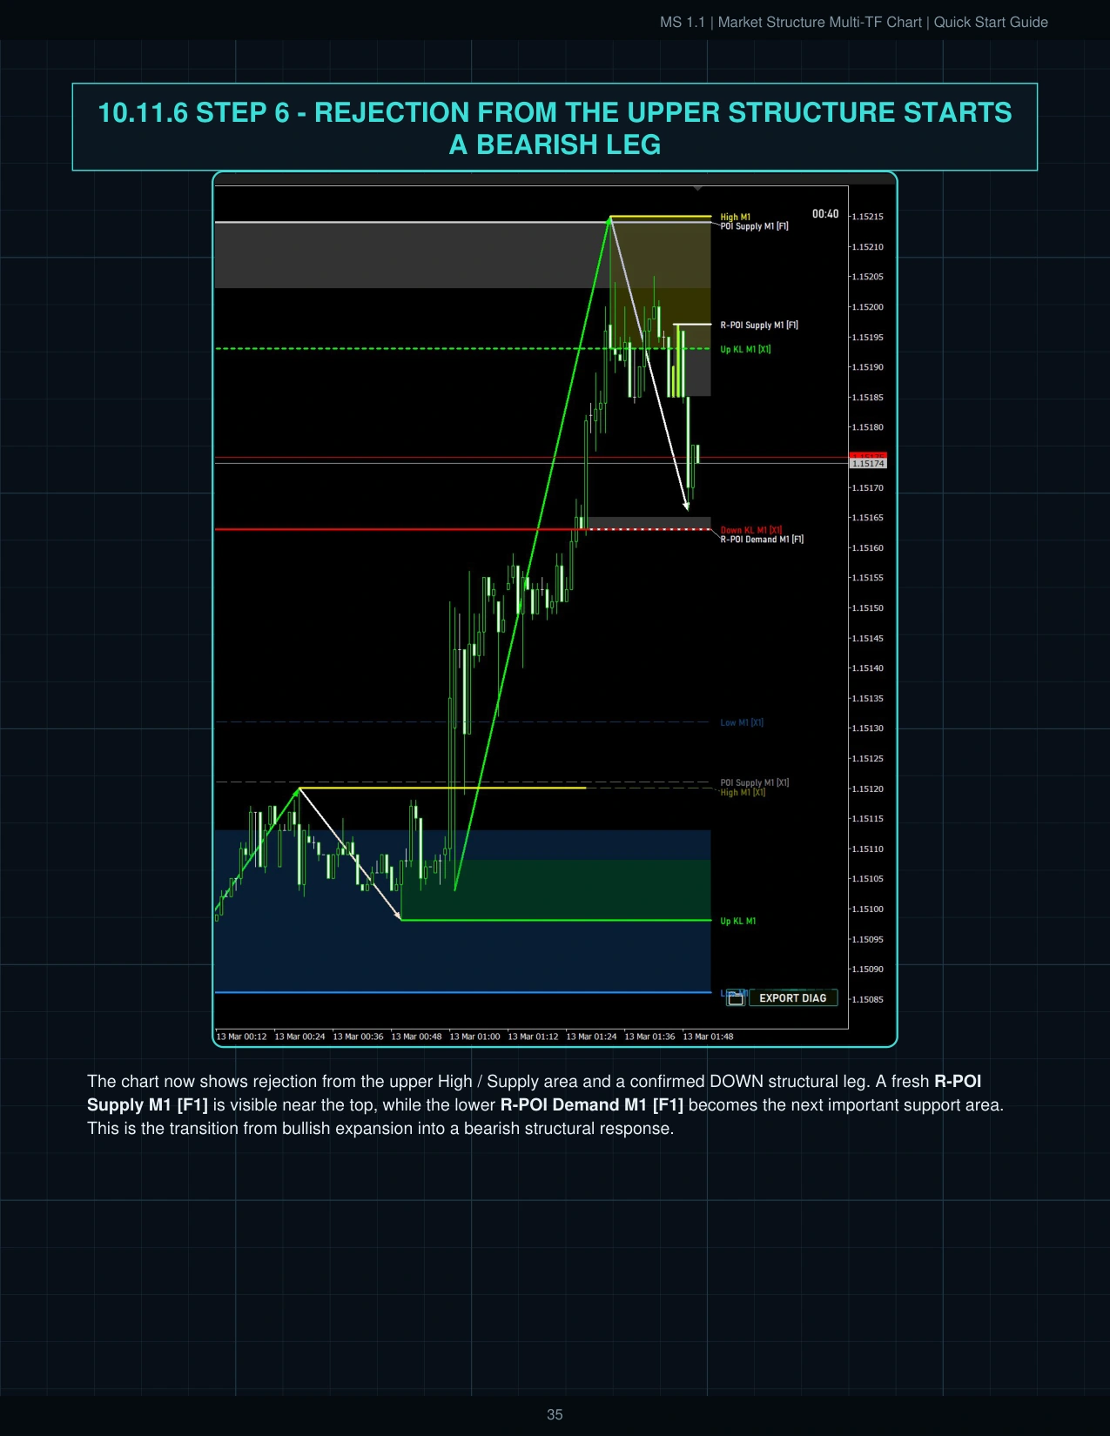Click page number 35 in footer
The image size is (1110, 1436).
click(555, 1415)
